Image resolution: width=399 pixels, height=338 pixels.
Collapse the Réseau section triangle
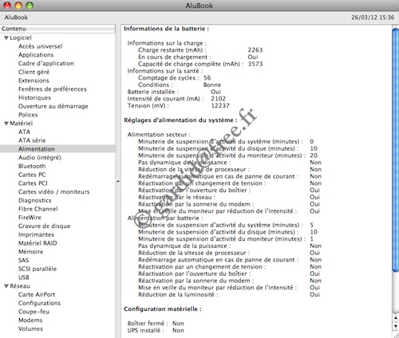tap(6, 286)
